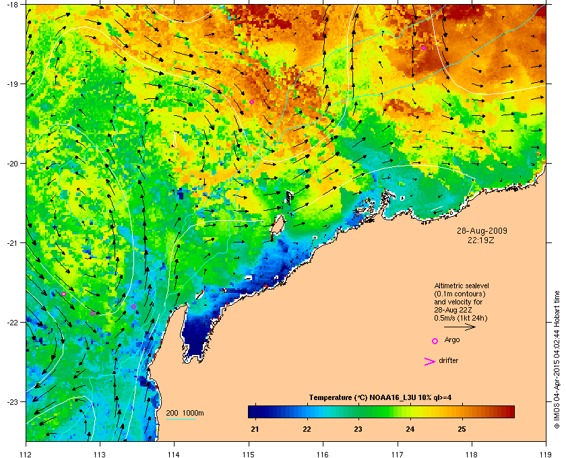The width and height of the screenshot is (566, 458).
Task: Click the 0.5m/s velocity scale arrow
Action: 460,327
